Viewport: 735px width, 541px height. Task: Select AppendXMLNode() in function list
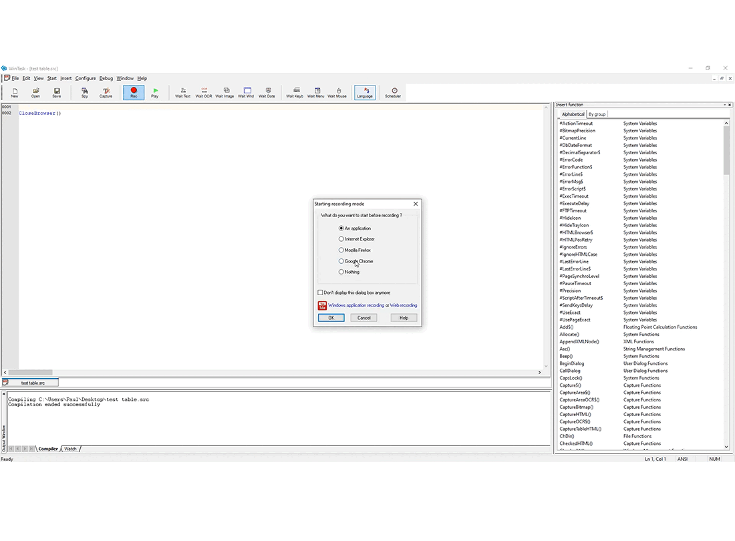[x=579, y=341]
